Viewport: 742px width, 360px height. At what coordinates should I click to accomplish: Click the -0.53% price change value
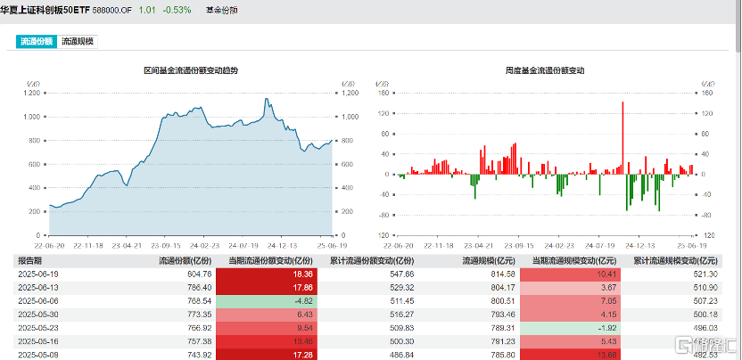coord(177,10)
